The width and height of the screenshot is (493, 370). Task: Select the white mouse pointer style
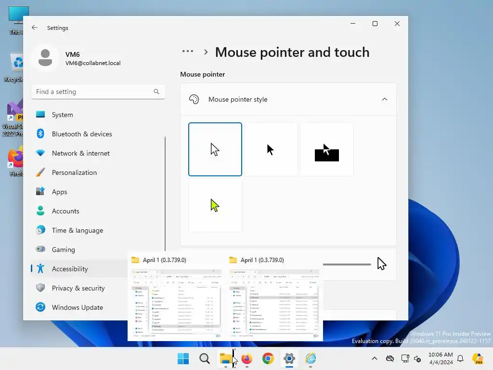tap(215, 149)
